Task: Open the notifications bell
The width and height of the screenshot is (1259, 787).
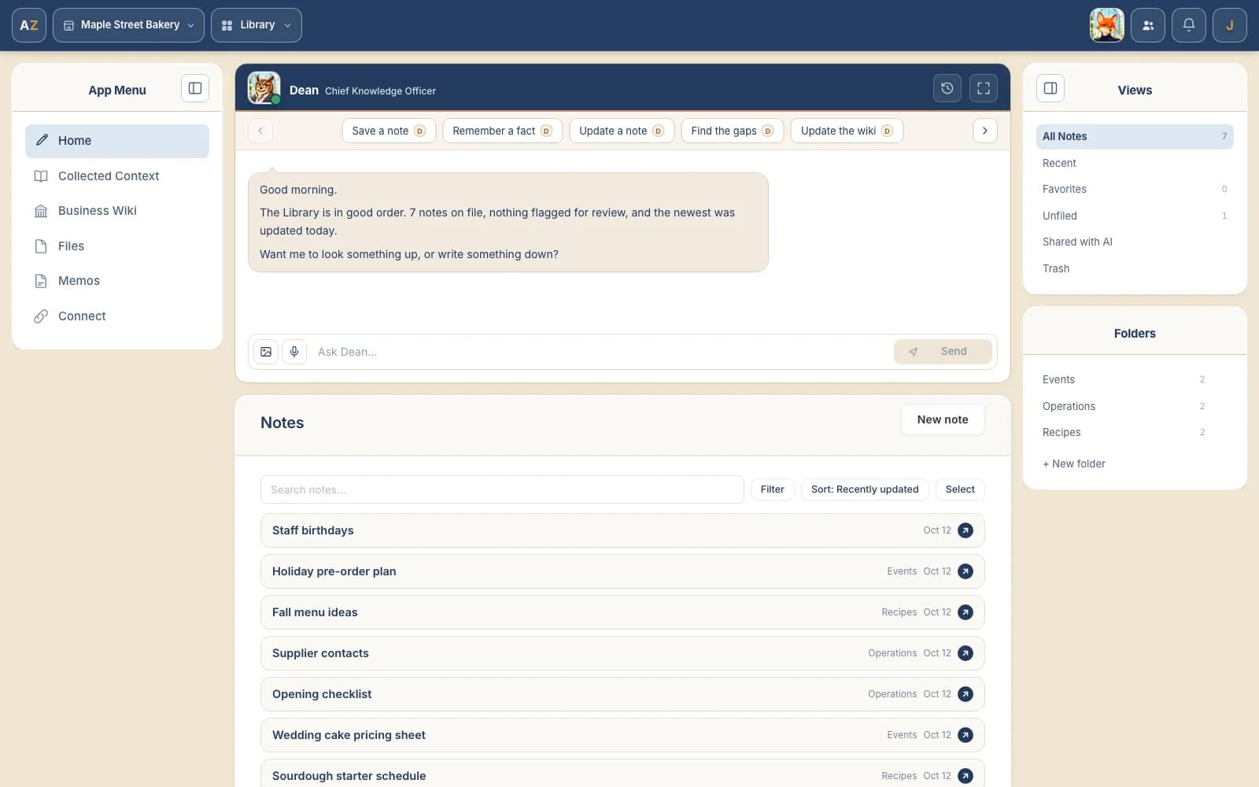Action: tap(1189, 25)
